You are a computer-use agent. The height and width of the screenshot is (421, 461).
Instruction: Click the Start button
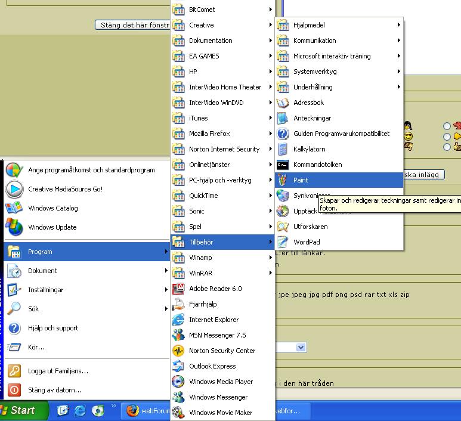[23, 410]
